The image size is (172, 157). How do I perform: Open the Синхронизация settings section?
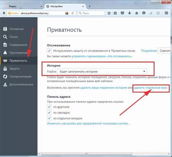coord(19,76)
